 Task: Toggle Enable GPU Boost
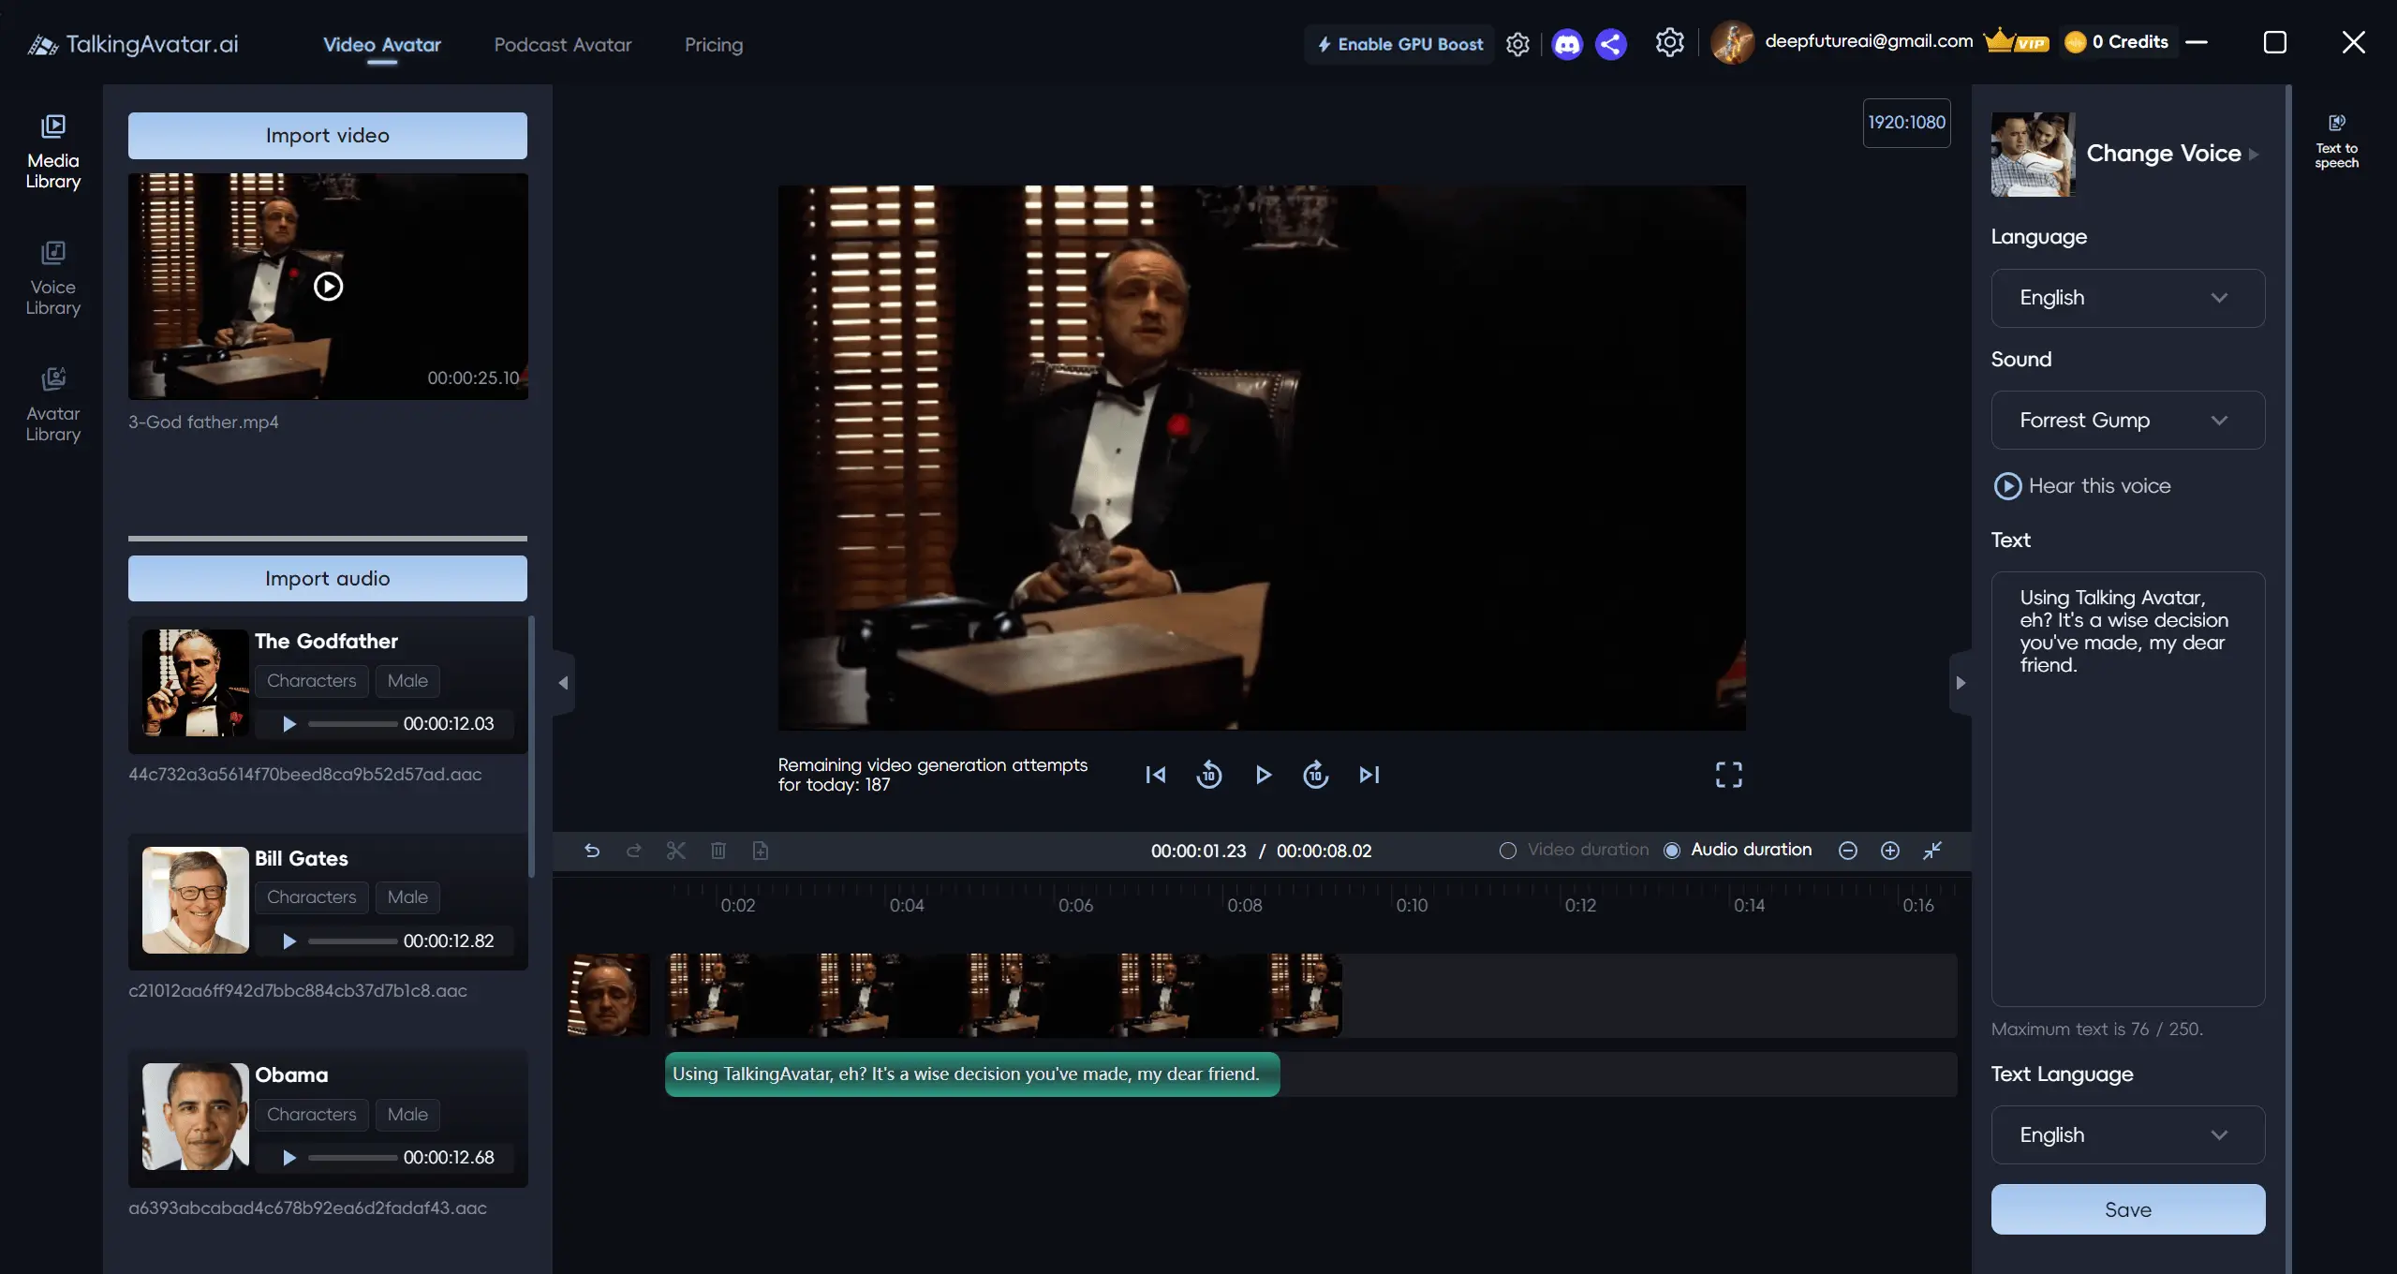(1399, 44)
